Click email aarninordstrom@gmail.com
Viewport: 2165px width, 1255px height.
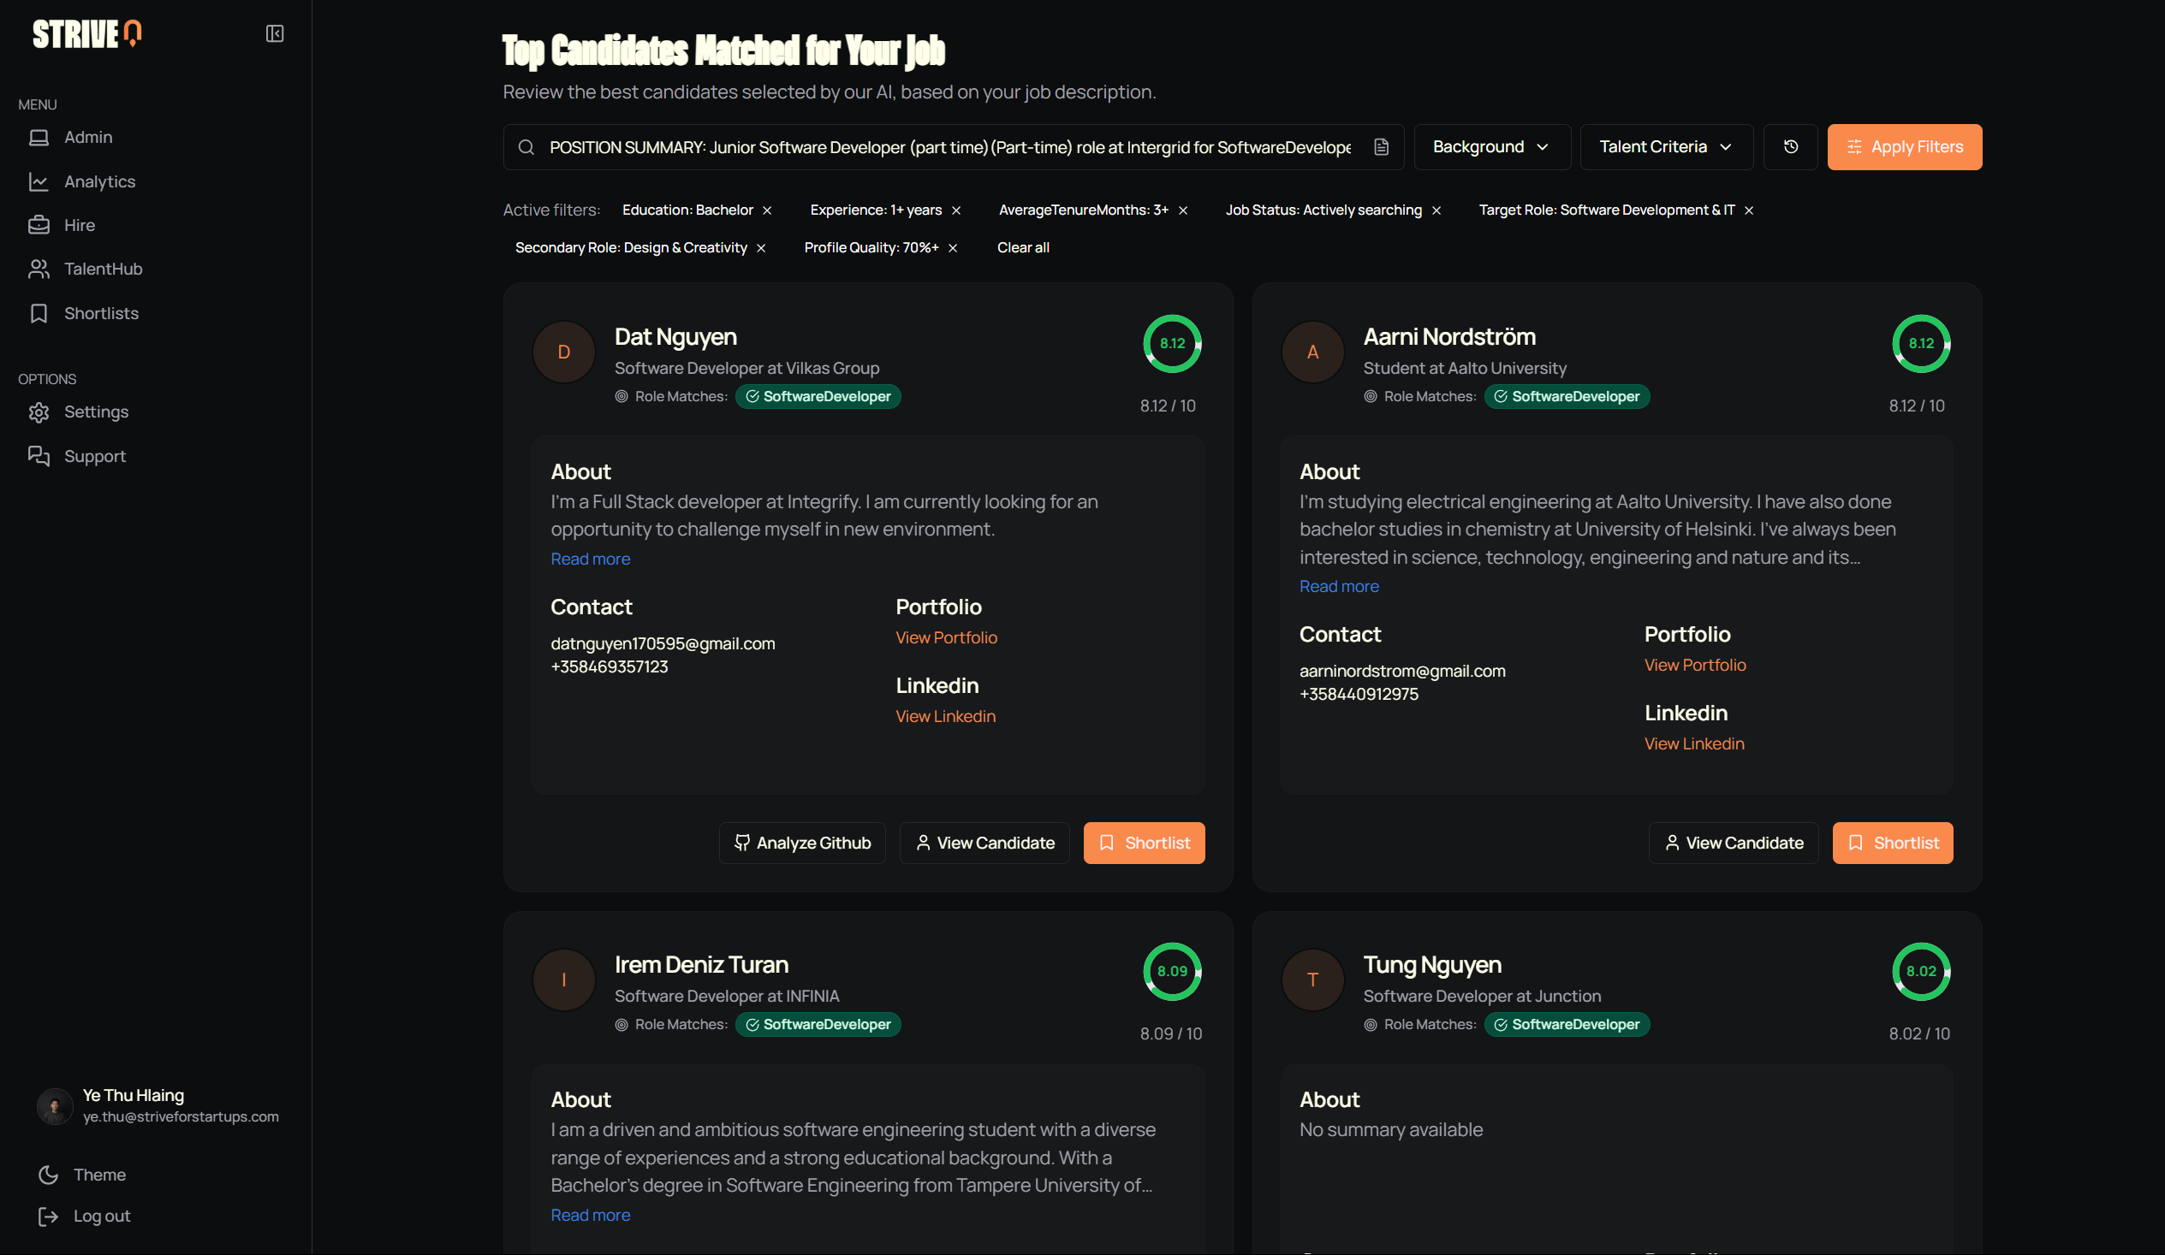coord(1402,672)
